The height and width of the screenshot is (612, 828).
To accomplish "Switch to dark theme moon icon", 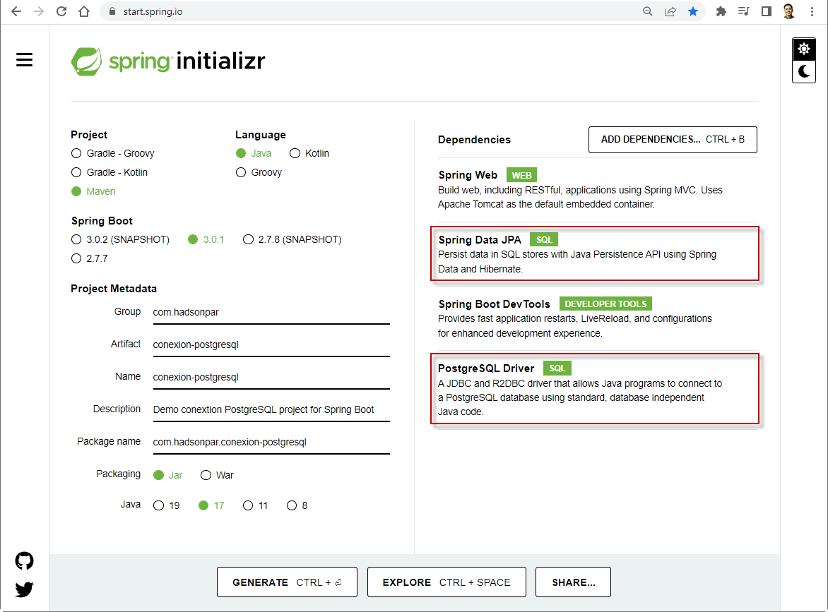I will (x=804, y=71).
